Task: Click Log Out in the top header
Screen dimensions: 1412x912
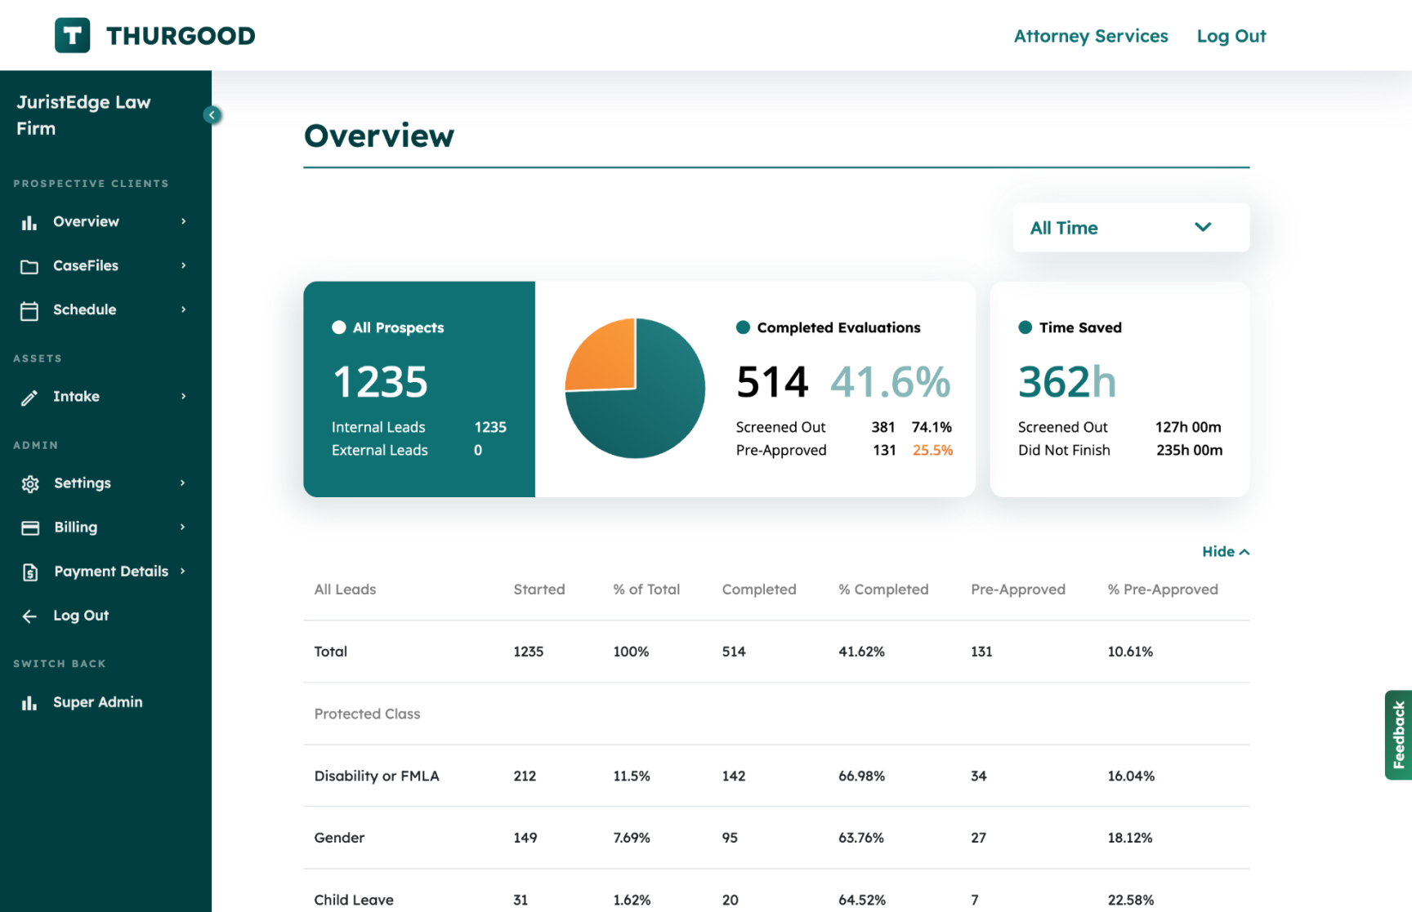Action: (1231, 36)
